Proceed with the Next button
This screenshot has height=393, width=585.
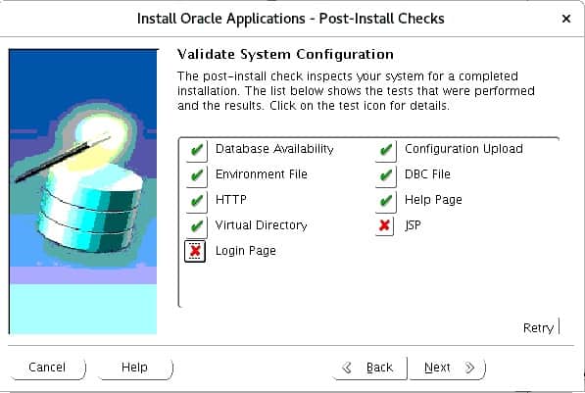pos(448,368)
